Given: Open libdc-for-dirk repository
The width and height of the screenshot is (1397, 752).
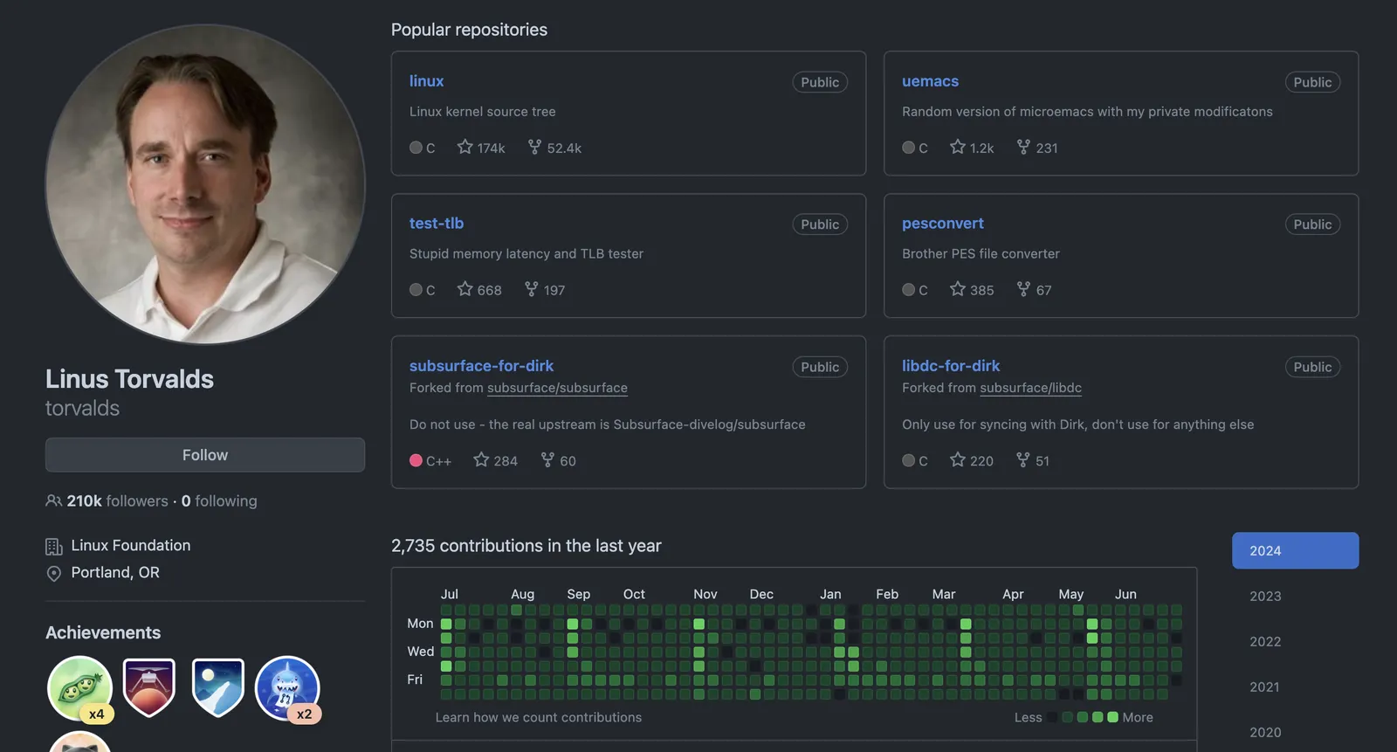Looking at the screenshot, I should tap(951, 366).
